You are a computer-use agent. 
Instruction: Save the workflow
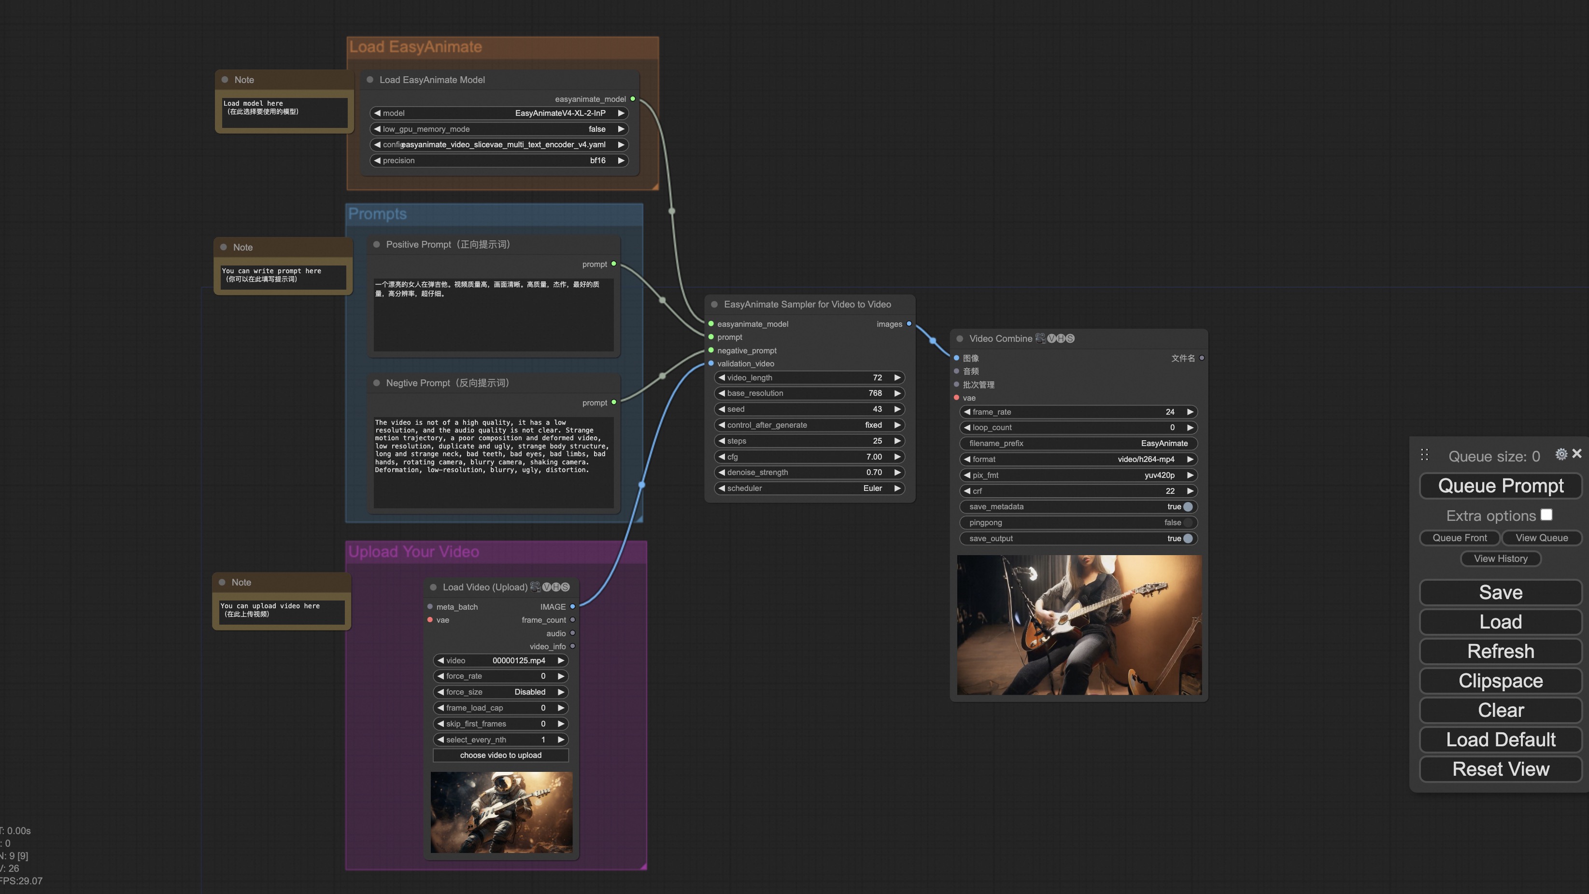pos(1500,592)
